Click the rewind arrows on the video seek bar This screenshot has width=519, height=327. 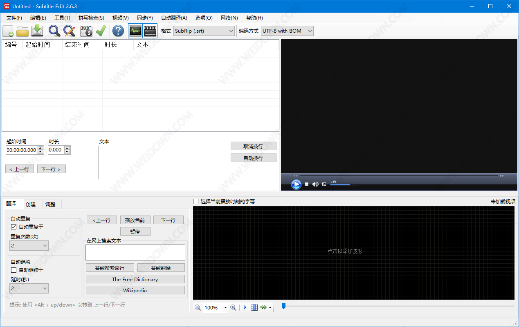click(x=295, y=176)
